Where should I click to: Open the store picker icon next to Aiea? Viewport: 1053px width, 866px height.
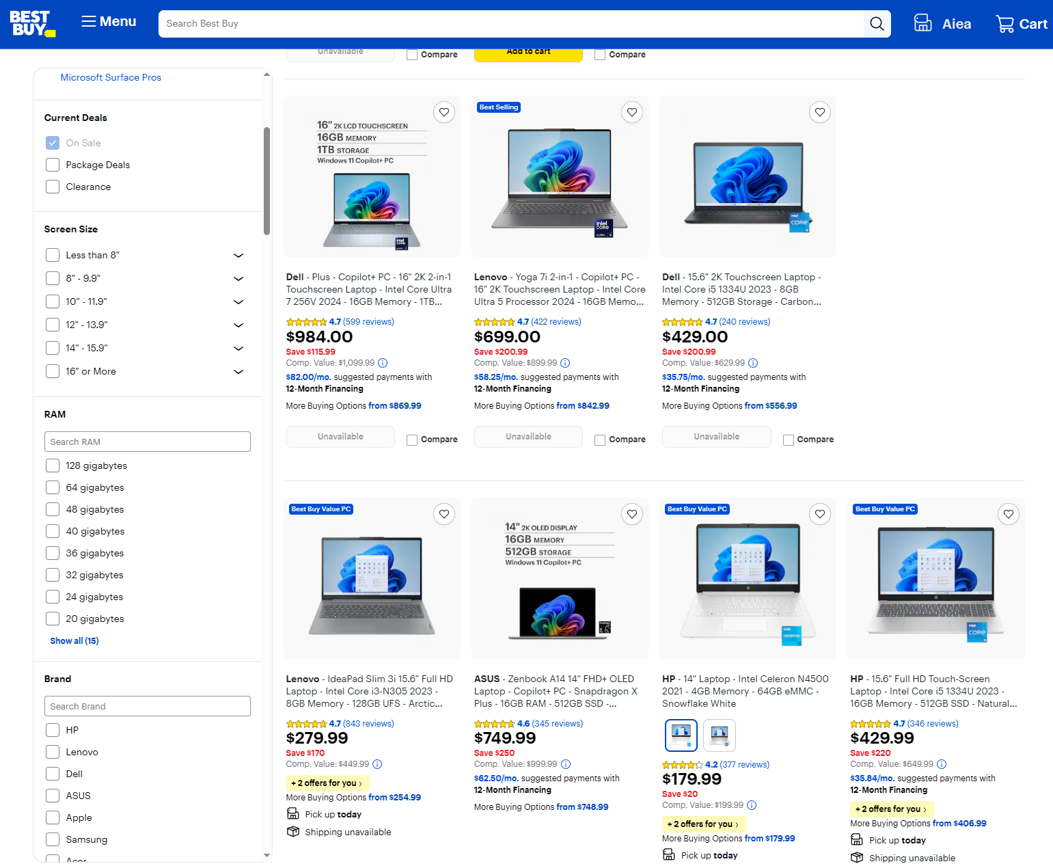tap(922, 23)
